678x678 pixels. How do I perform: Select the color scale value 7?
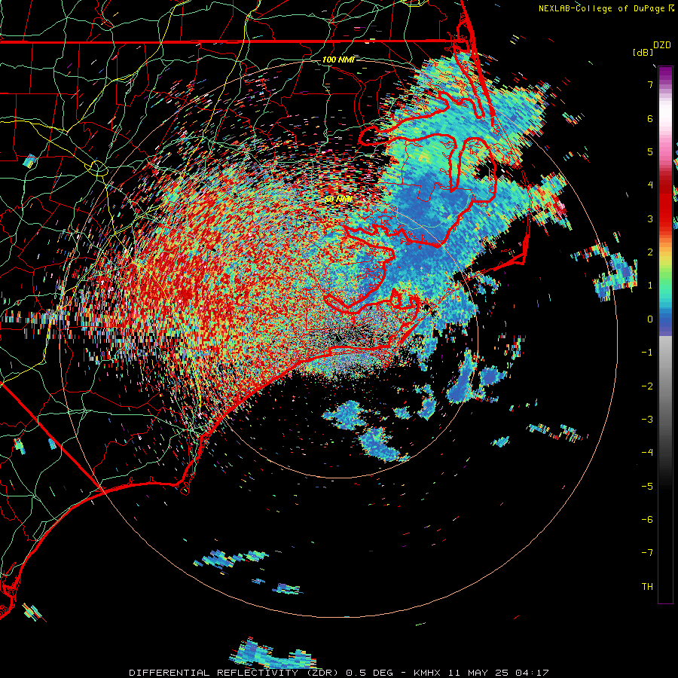650,84
